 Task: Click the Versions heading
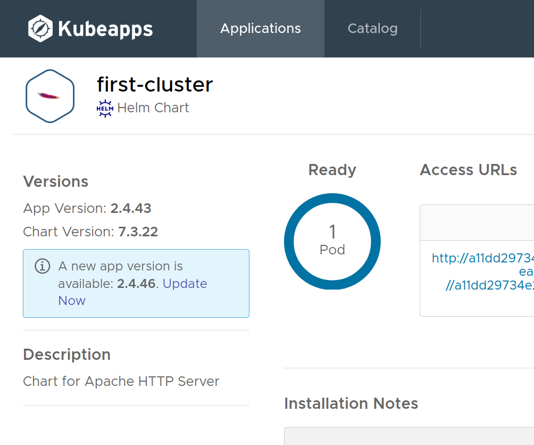[56, 182]
